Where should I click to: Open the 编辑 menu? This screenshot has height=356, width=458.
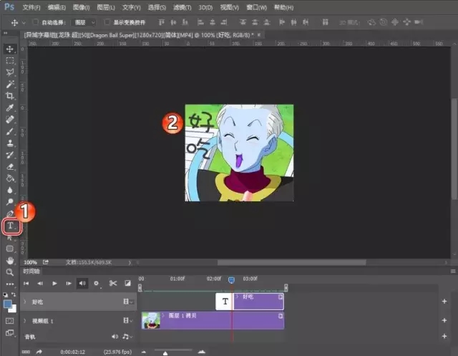(57, 7)
